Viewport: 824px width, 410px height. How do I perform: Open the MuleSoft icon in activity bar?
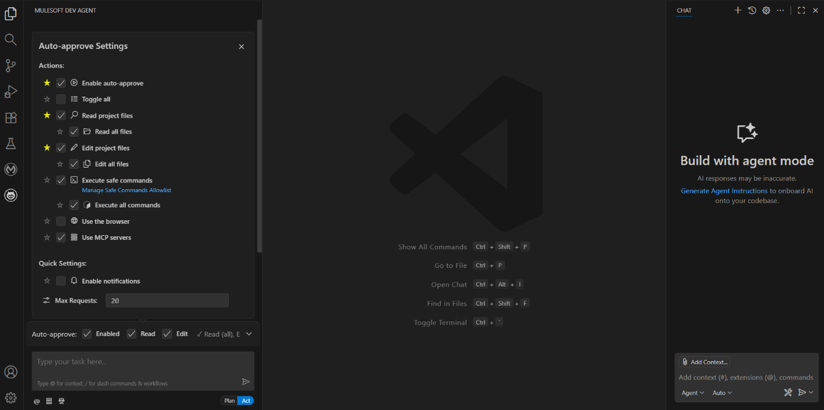point(11,169)
